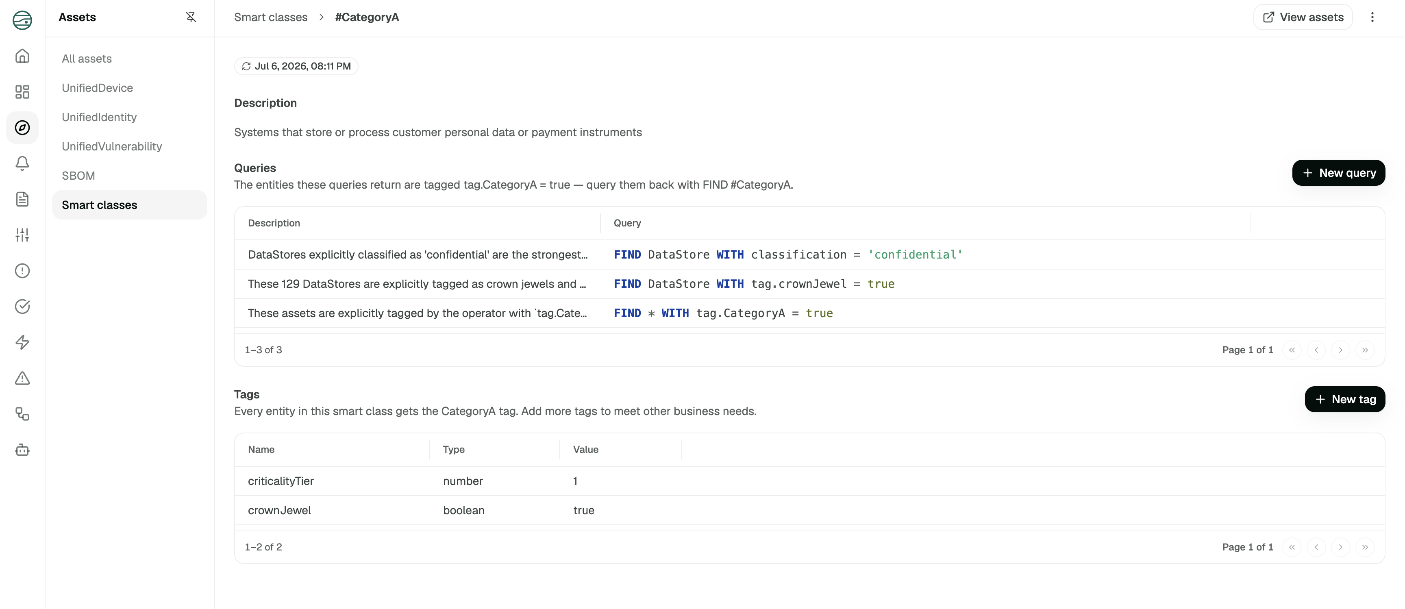1405x609 pixels.
Task: Open the document reports icon
Action: point(22,199)
